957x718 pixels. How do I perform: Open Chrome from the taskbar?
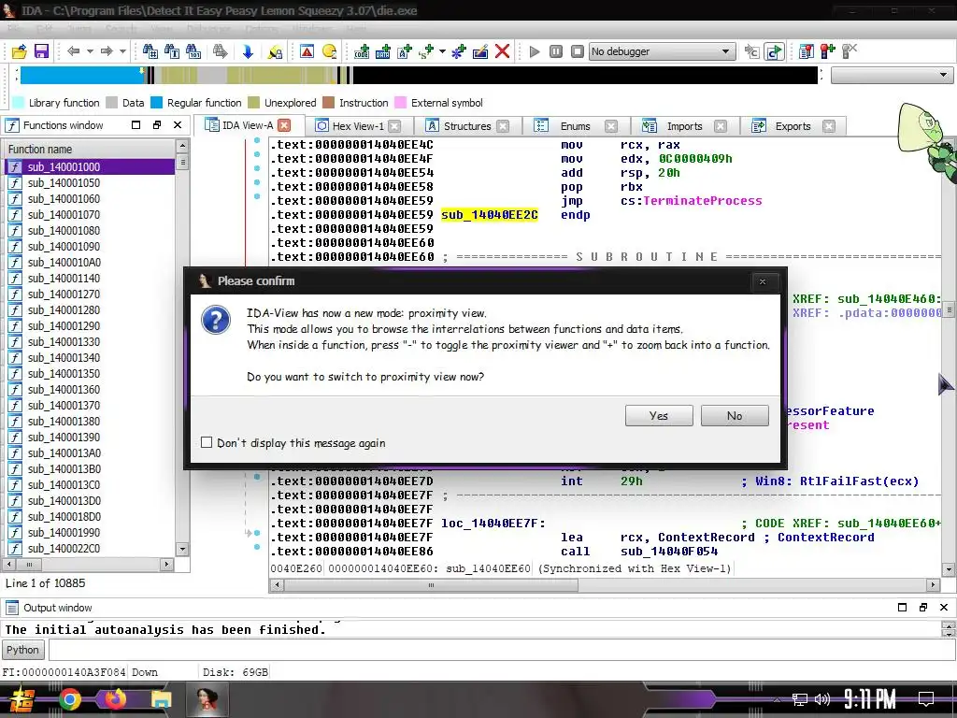pos(69,699)
